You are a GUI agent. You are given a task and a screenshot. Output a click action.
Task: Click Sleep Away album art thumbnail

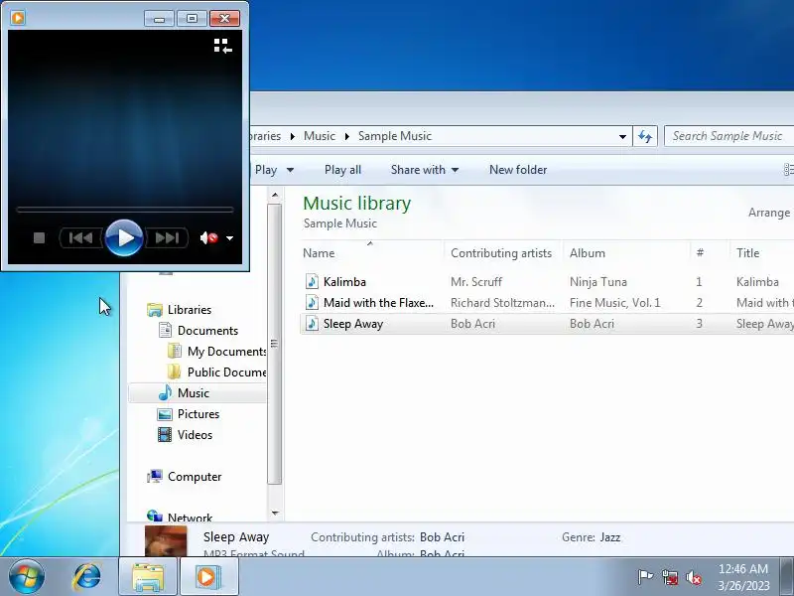[166, 540]
